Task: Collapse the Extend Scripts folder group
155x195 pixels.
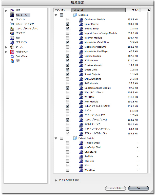Action: (x=56, y=138)
